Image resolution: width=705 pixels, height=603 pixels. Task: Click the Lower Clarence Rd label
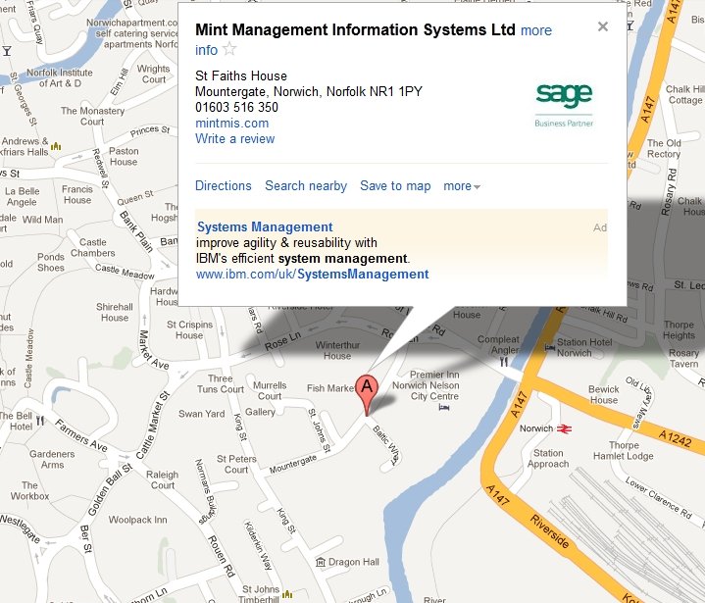coord(659,498)
